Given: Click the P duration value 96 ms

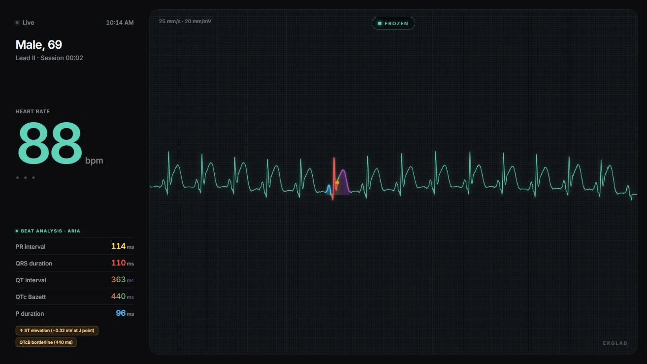Looking at the screenshot, I should [x=125, y=313].
